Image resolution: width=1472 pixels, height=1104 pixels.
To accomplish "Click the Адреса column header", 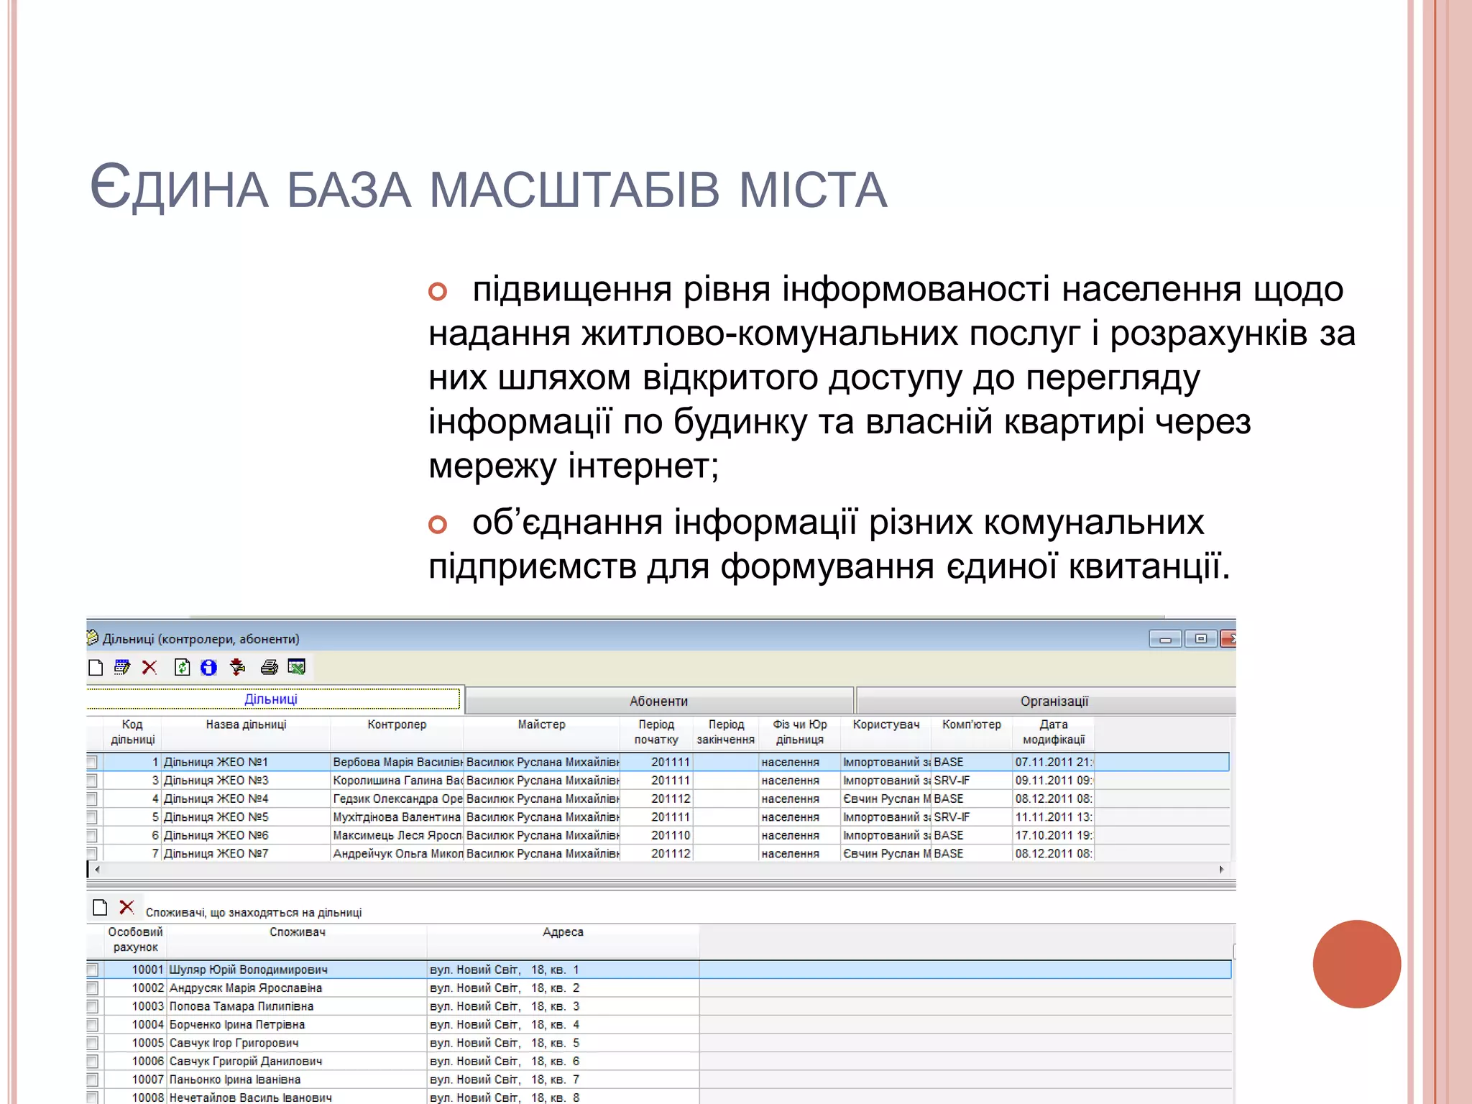I will coord(563,939).
